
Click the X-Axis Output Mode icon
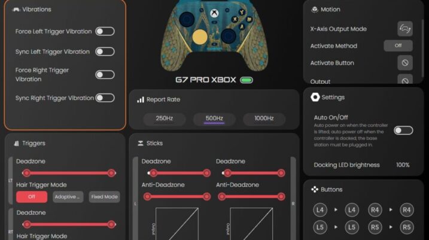click(405, 29)
